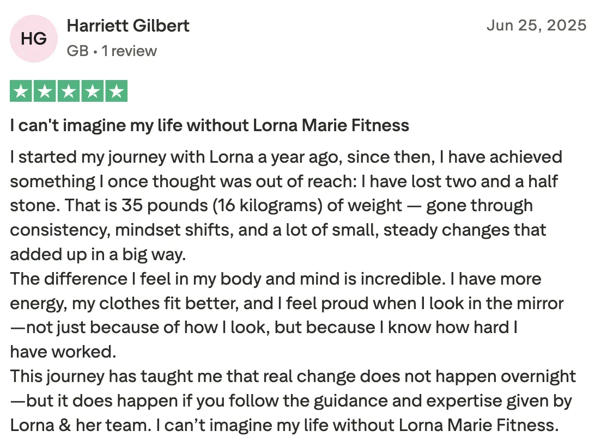The width and height of the screenshot is (595, 443).
Task: Click the fourth green rating star
Action: tap(92, 91)
